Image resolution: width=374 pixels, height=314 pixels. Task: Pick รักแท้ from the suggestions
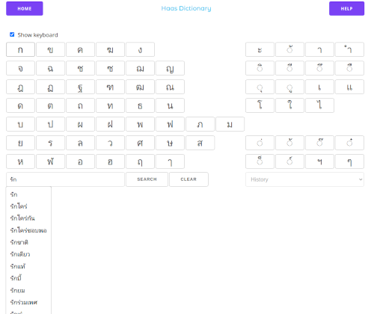click(x=18, y=266)
